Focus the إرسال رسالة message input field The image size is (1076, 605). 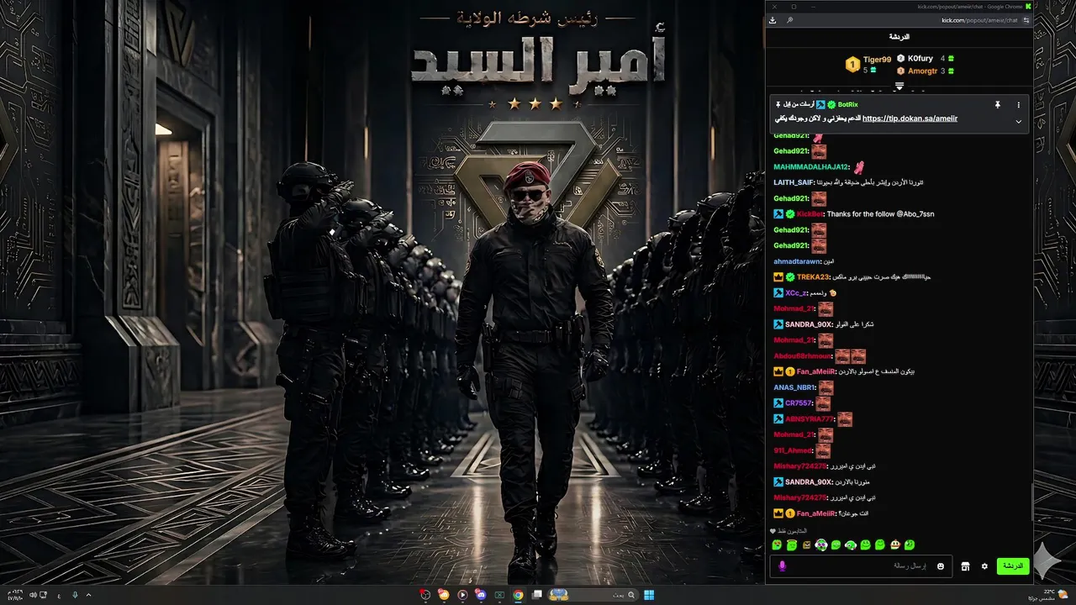[x=861, y=566]
